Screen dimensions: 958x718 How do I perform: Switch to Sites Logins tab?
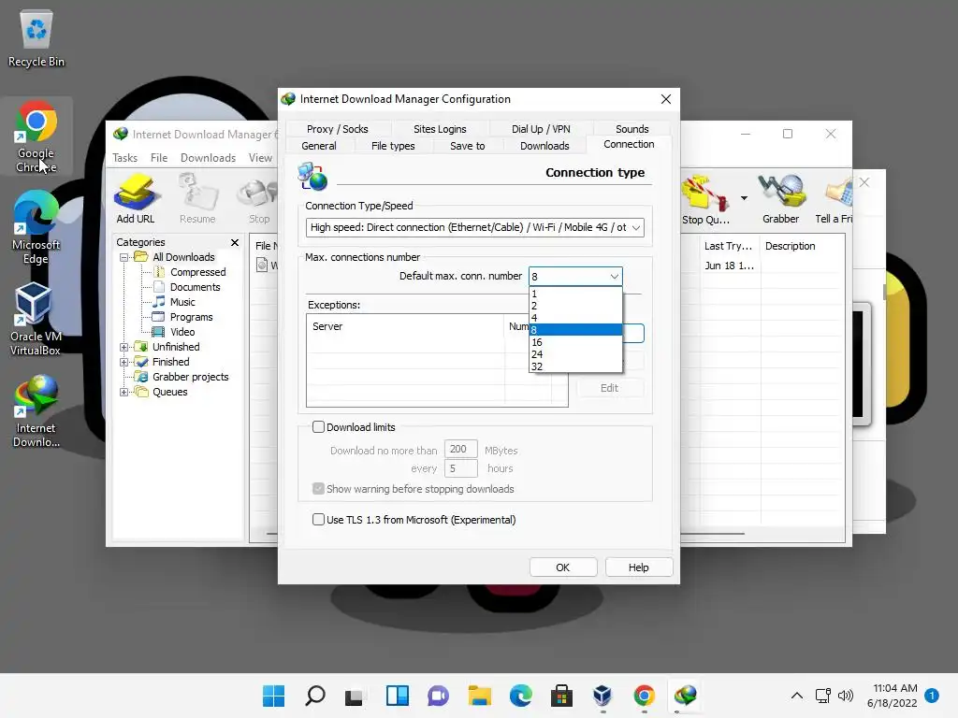coord(440,129)
